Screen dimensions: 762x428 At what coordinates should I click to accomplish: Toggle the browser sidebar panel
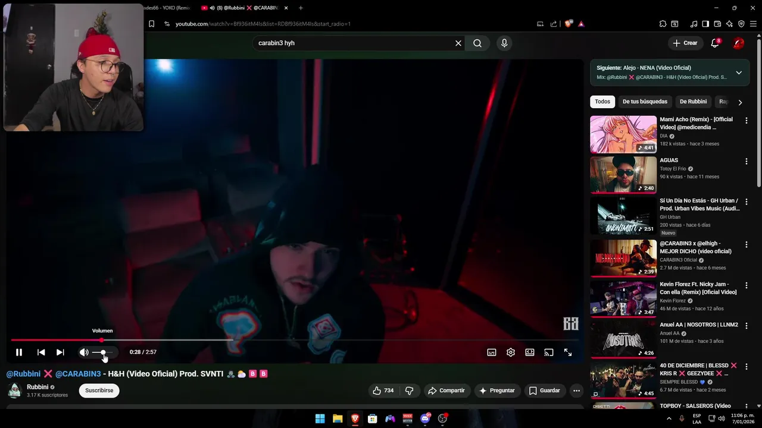point(705,24)
